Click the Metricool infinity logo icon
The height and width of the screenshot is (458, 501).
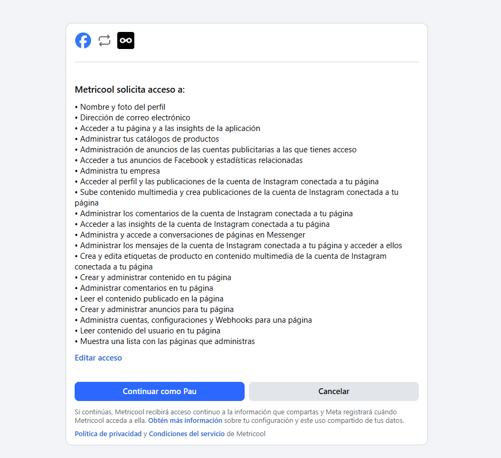(126, 40)
